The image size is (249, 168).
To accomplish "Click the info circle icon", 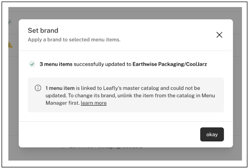I will click(38, 88).
